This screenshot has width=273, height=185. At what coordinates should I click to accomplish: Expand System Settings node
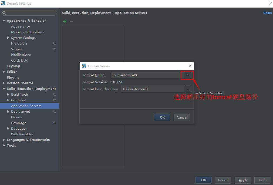(x=8, y=38)
